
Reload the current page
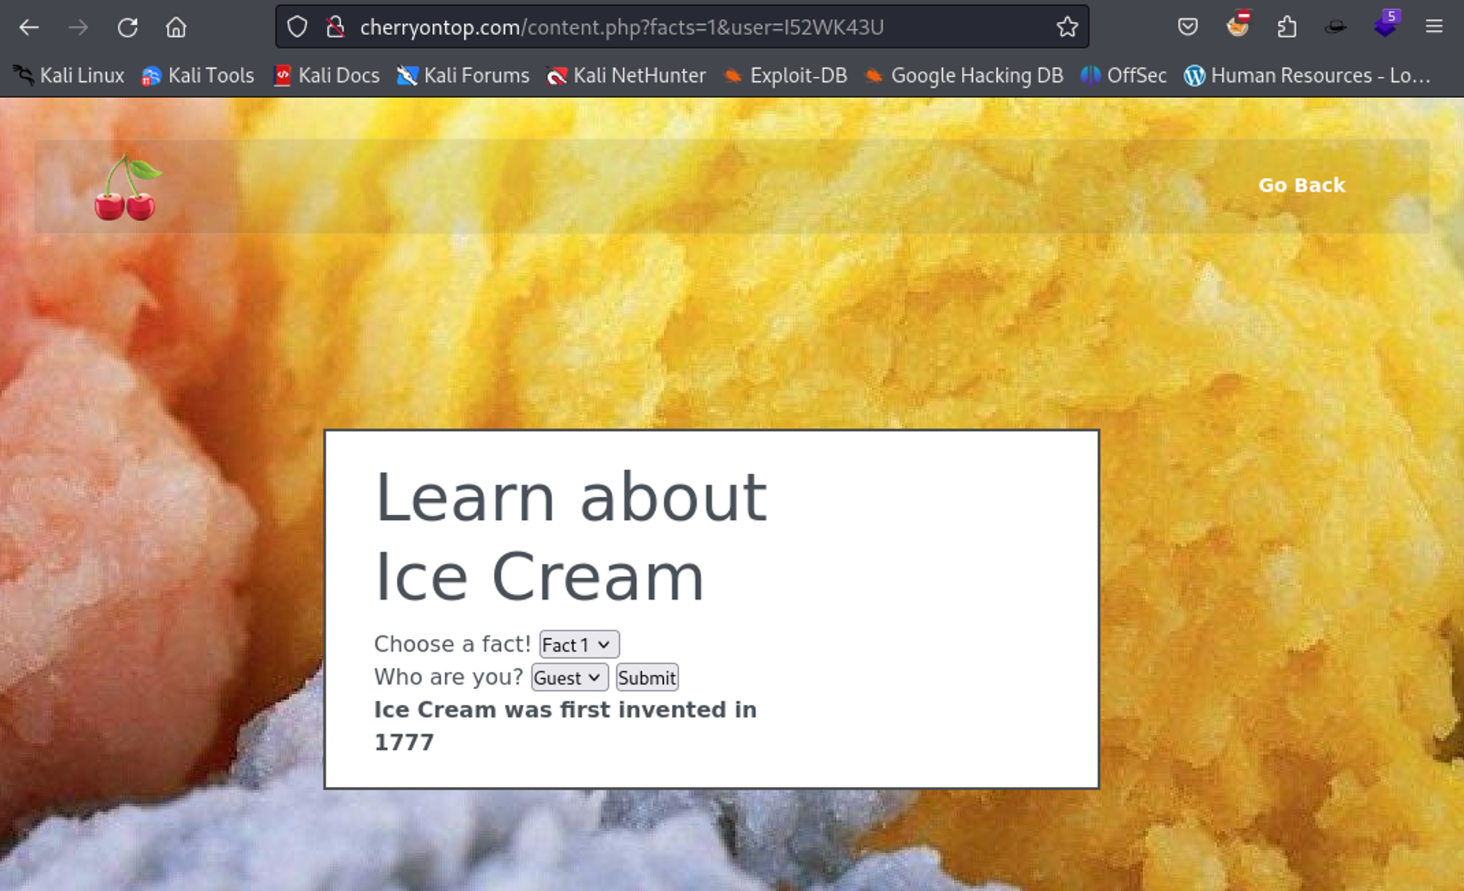click(x=127, y=28)
